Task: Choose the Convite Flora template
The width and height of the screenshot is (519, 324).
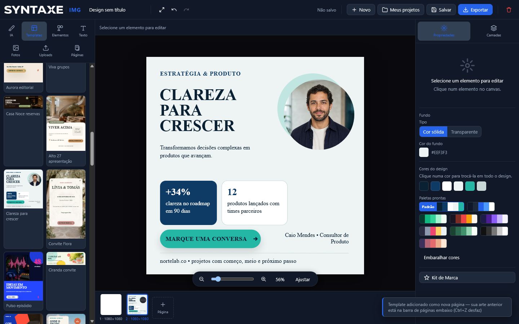Action: 66,209
